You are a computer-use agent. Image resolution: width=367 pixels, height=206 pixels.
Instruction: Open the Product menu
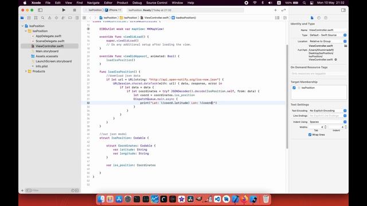click(122, 3)
